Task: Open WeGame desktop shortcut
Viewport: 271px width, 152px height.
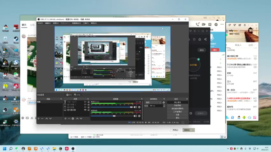Action: pyautogui.click(x=5, y=64)
